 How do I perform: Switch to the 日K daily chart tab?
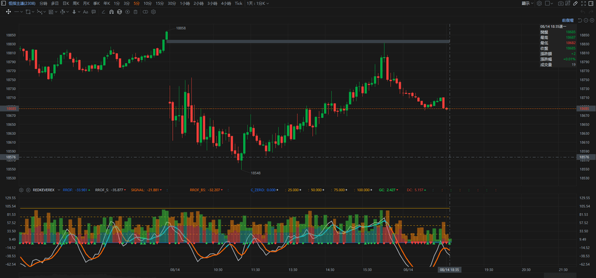coord(67,4)
